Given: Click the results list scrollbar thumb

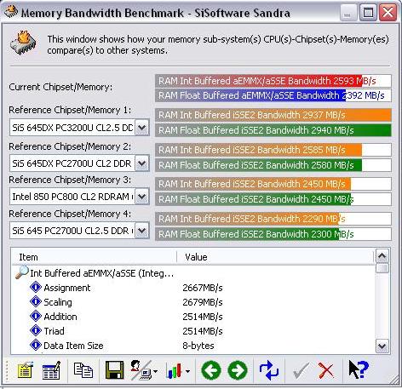Looking at the screenshot, I should [x=382, y=268].
